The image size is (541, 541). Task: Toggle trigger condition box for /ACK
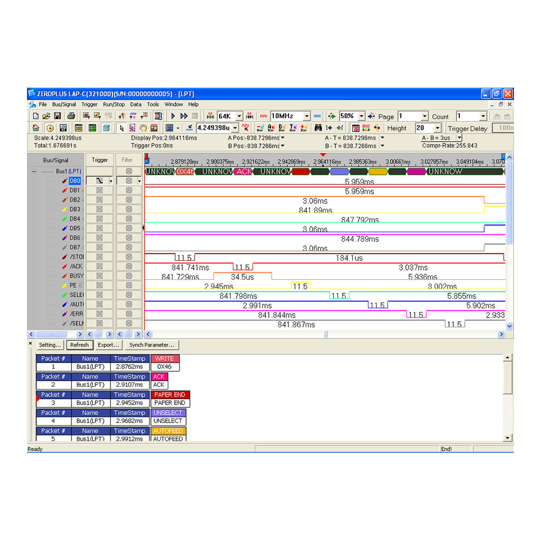[x=100, y=266]
